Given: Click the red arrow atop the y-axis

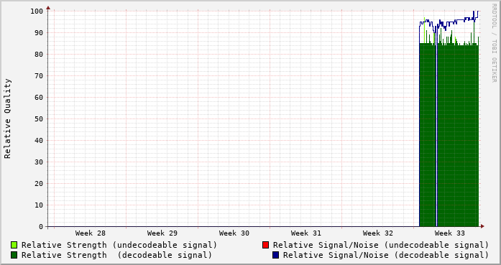Looking at the screenshot, I should coord(48,8).
